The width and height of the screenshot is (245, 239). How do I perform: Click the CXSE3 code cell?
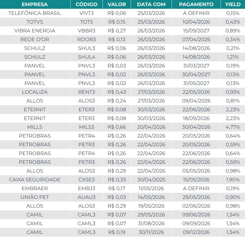click(87, 180)
